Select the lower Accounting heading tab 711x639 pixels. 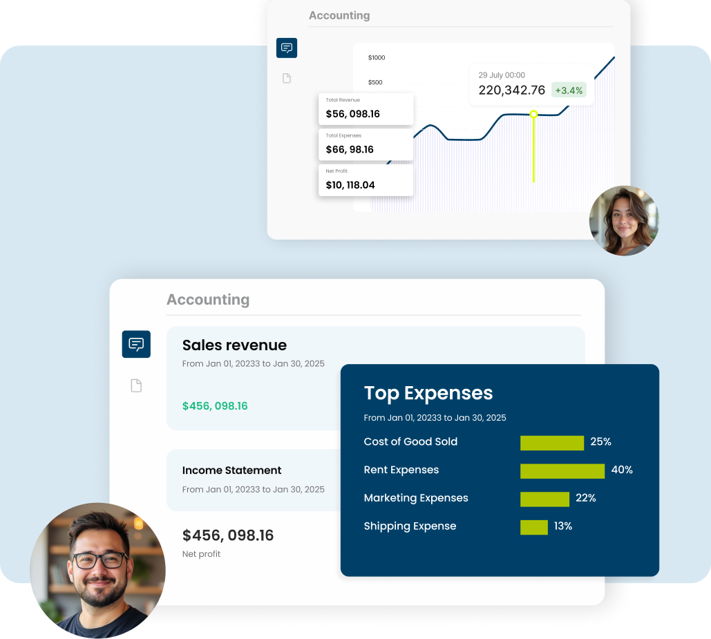pos(208,300)
